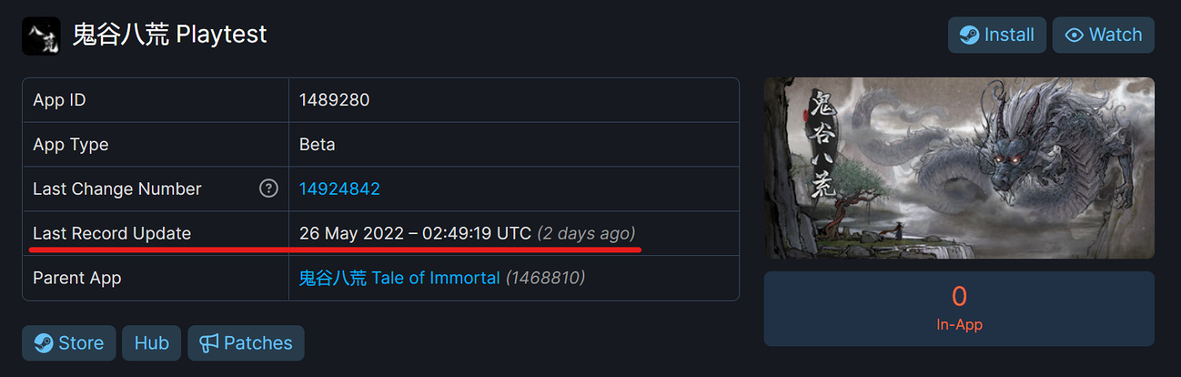This screenshot has height=377, width=1181.
Task: Click the question mark help icon
Action: (268, 188)
